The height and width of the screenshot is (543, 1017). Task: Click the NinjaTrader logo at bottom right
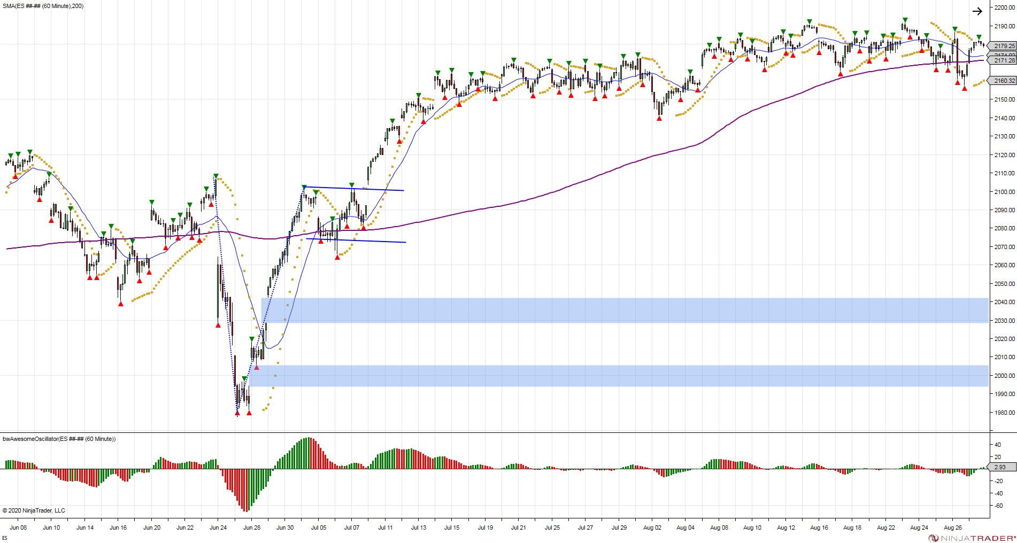[972, 538]
